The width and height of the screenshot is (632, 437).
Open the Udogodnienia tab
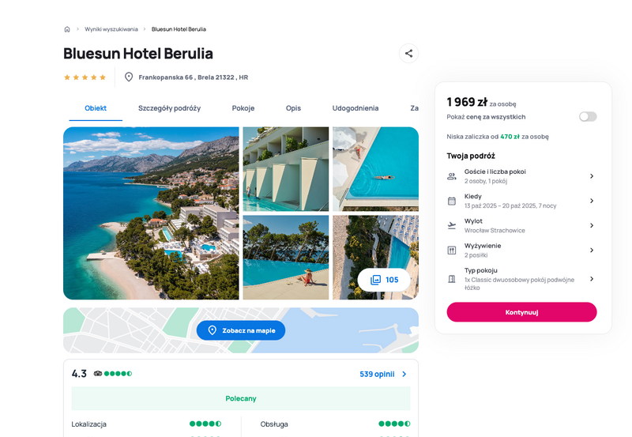coord(355,108)
